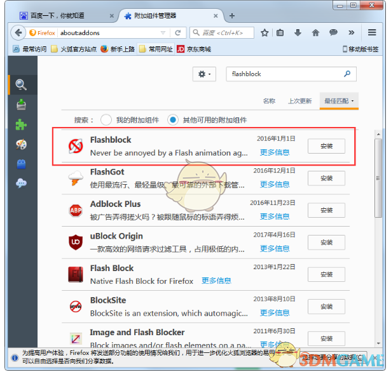
Task: Open the Plugins blue brick pane
Action: (x=21, y=164)
